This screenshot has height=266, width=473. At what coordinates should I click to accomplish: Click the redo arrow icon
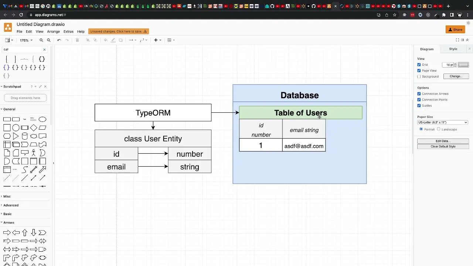[x=67, y=40]
